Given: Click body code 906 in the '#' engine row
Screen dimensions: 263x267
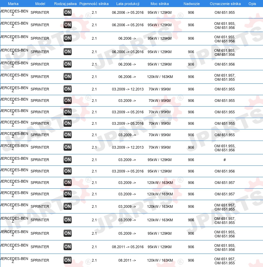Looking at the screenshot, I should 191,160.
